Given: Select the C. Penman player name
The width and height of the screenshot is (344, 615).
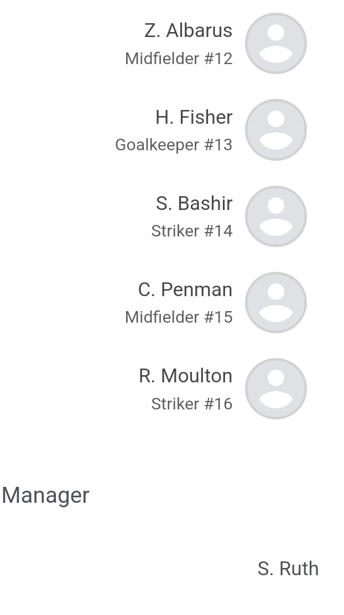Looking at the screenshot, I should [x=185, y=290].
